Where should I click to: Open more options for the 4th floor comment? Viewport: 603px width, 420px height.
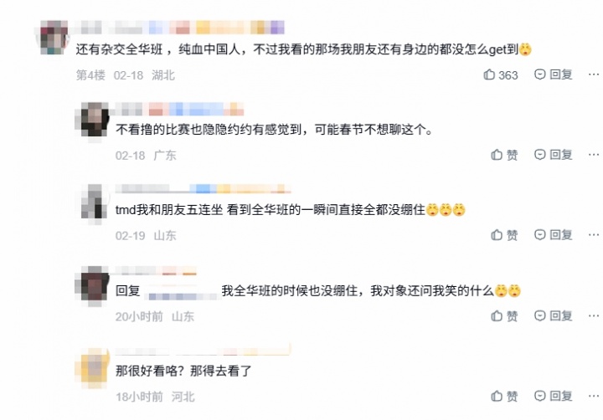coord(594,74)
